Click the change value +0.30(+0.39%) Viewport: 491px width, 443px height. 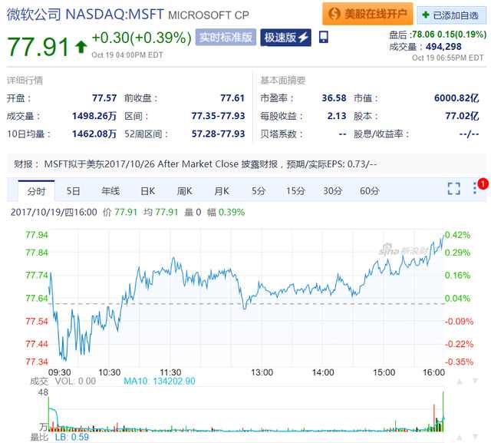tap(141, 38)
